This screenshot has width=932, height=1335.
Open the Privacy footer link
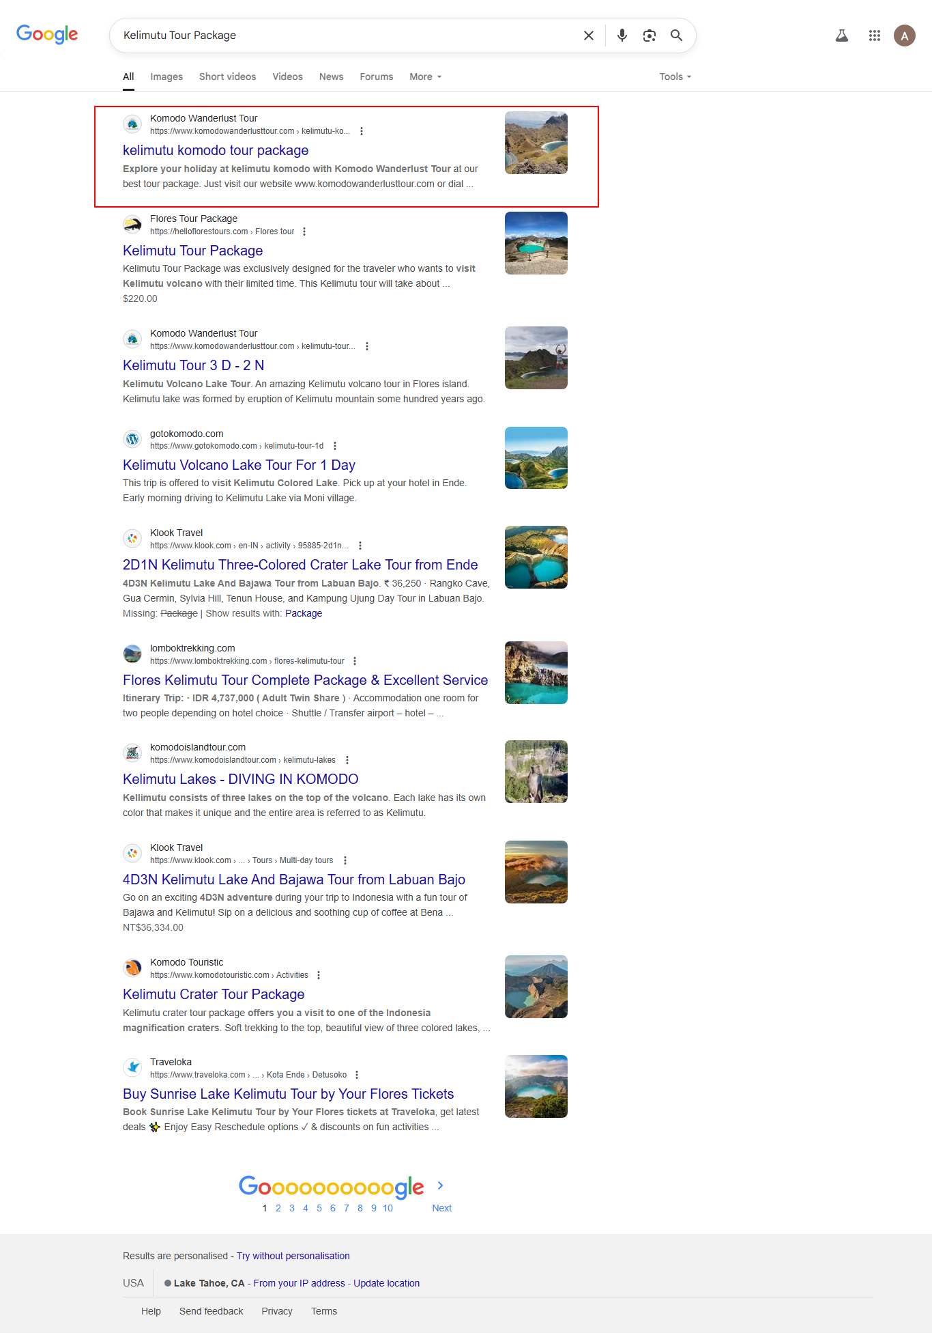pyautogui.click(x=277, y=1311)
